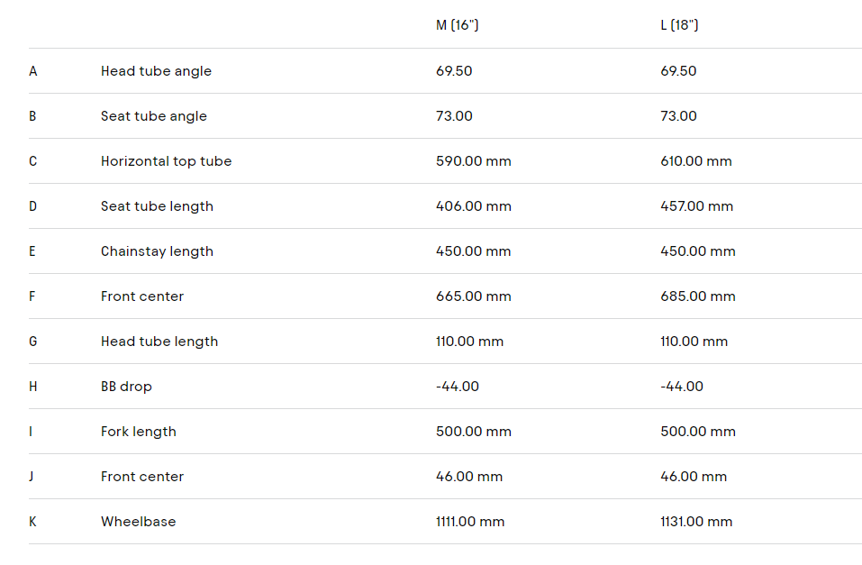862x565 pixels.
Task: Click the row letter K
Action: tap(32, 522)
